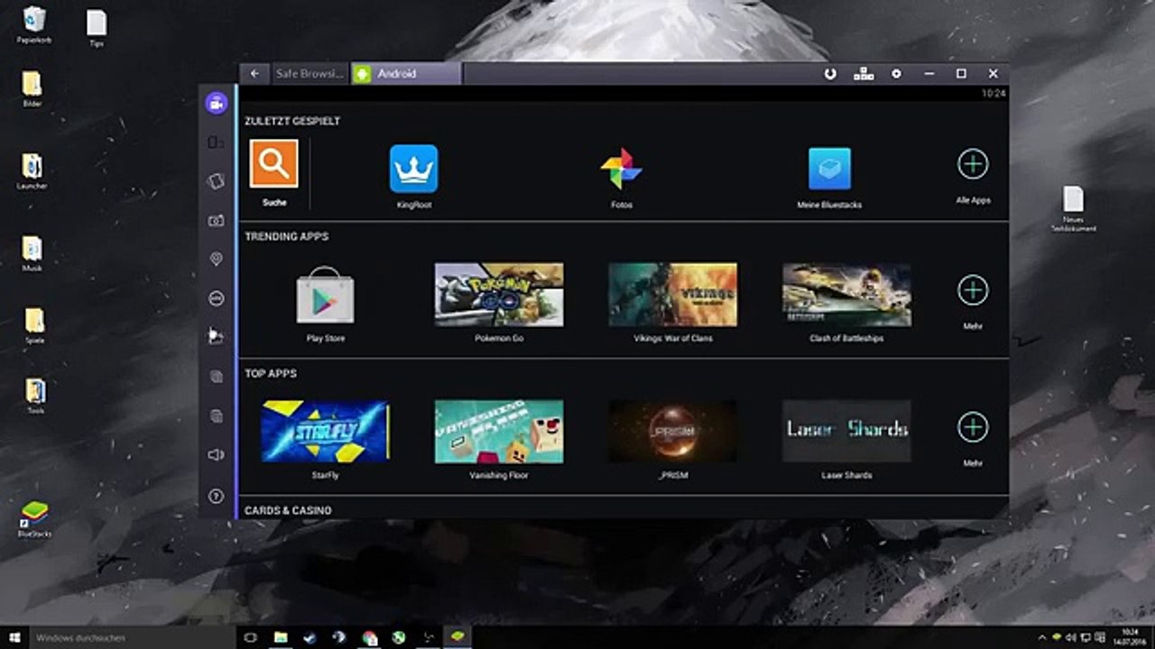Switch to the Safe Browsing tab

(x=310, y=74)
